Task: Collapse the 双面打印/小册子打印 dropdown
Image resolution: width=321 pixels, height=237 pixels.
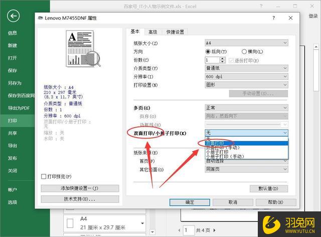Action: [246, 133]
